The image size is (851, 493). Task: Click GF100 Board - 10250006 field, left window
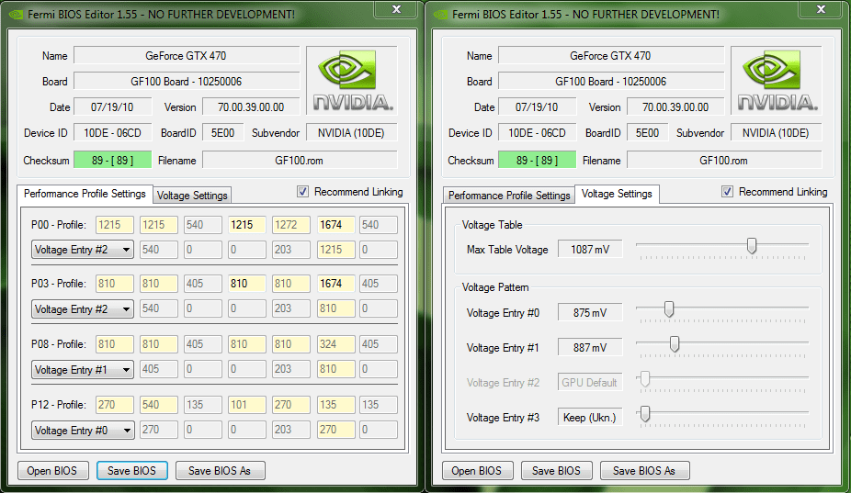tap(187, 82)
